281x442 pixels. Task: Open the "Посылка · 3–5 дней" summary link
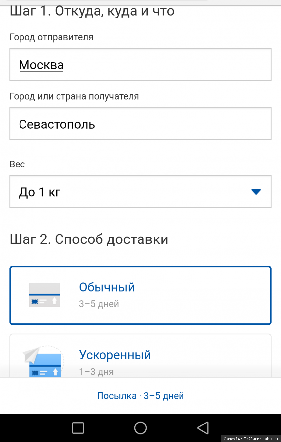pyautogui.click(x=140, y=396)
